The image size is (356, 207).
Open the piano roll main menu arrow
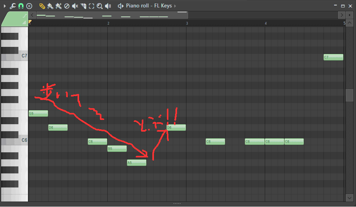5,6
